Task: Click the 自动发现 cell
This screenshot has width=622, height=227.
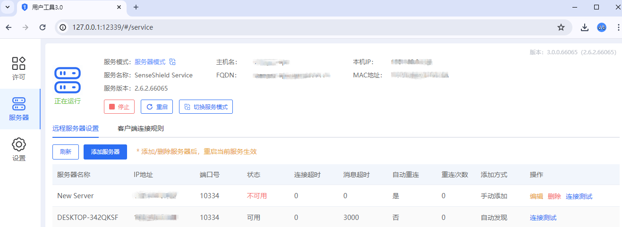Action: point(494,218)
